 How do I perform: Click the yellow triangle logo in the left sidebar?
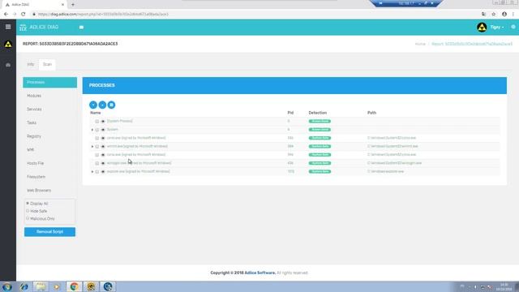click(x=8, y=44)
